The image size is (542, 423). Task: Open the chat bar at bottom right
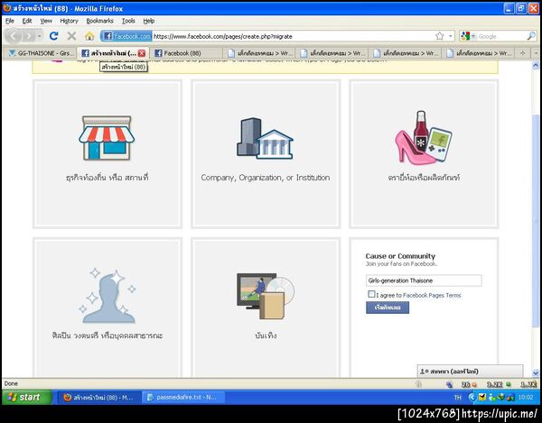[470, 372]
